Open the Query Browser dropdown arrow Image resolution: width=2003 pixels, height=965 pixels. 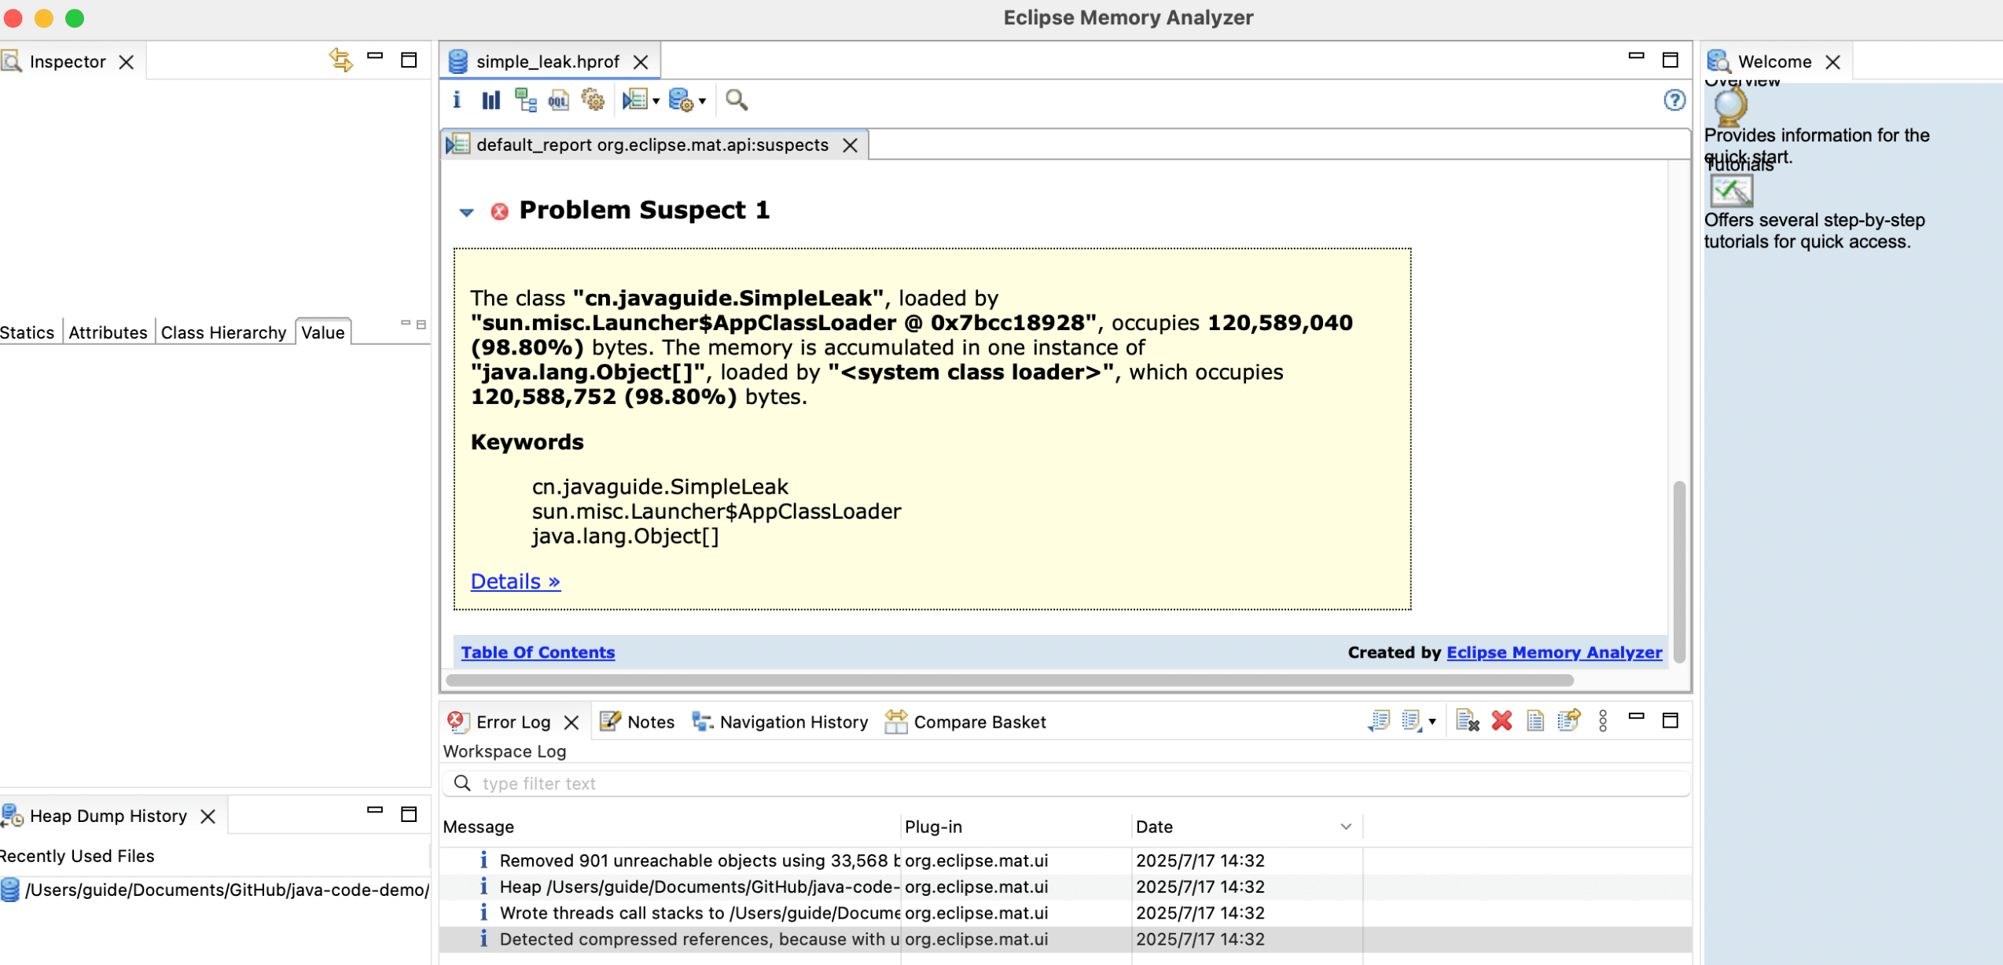[x=702, y=101]
